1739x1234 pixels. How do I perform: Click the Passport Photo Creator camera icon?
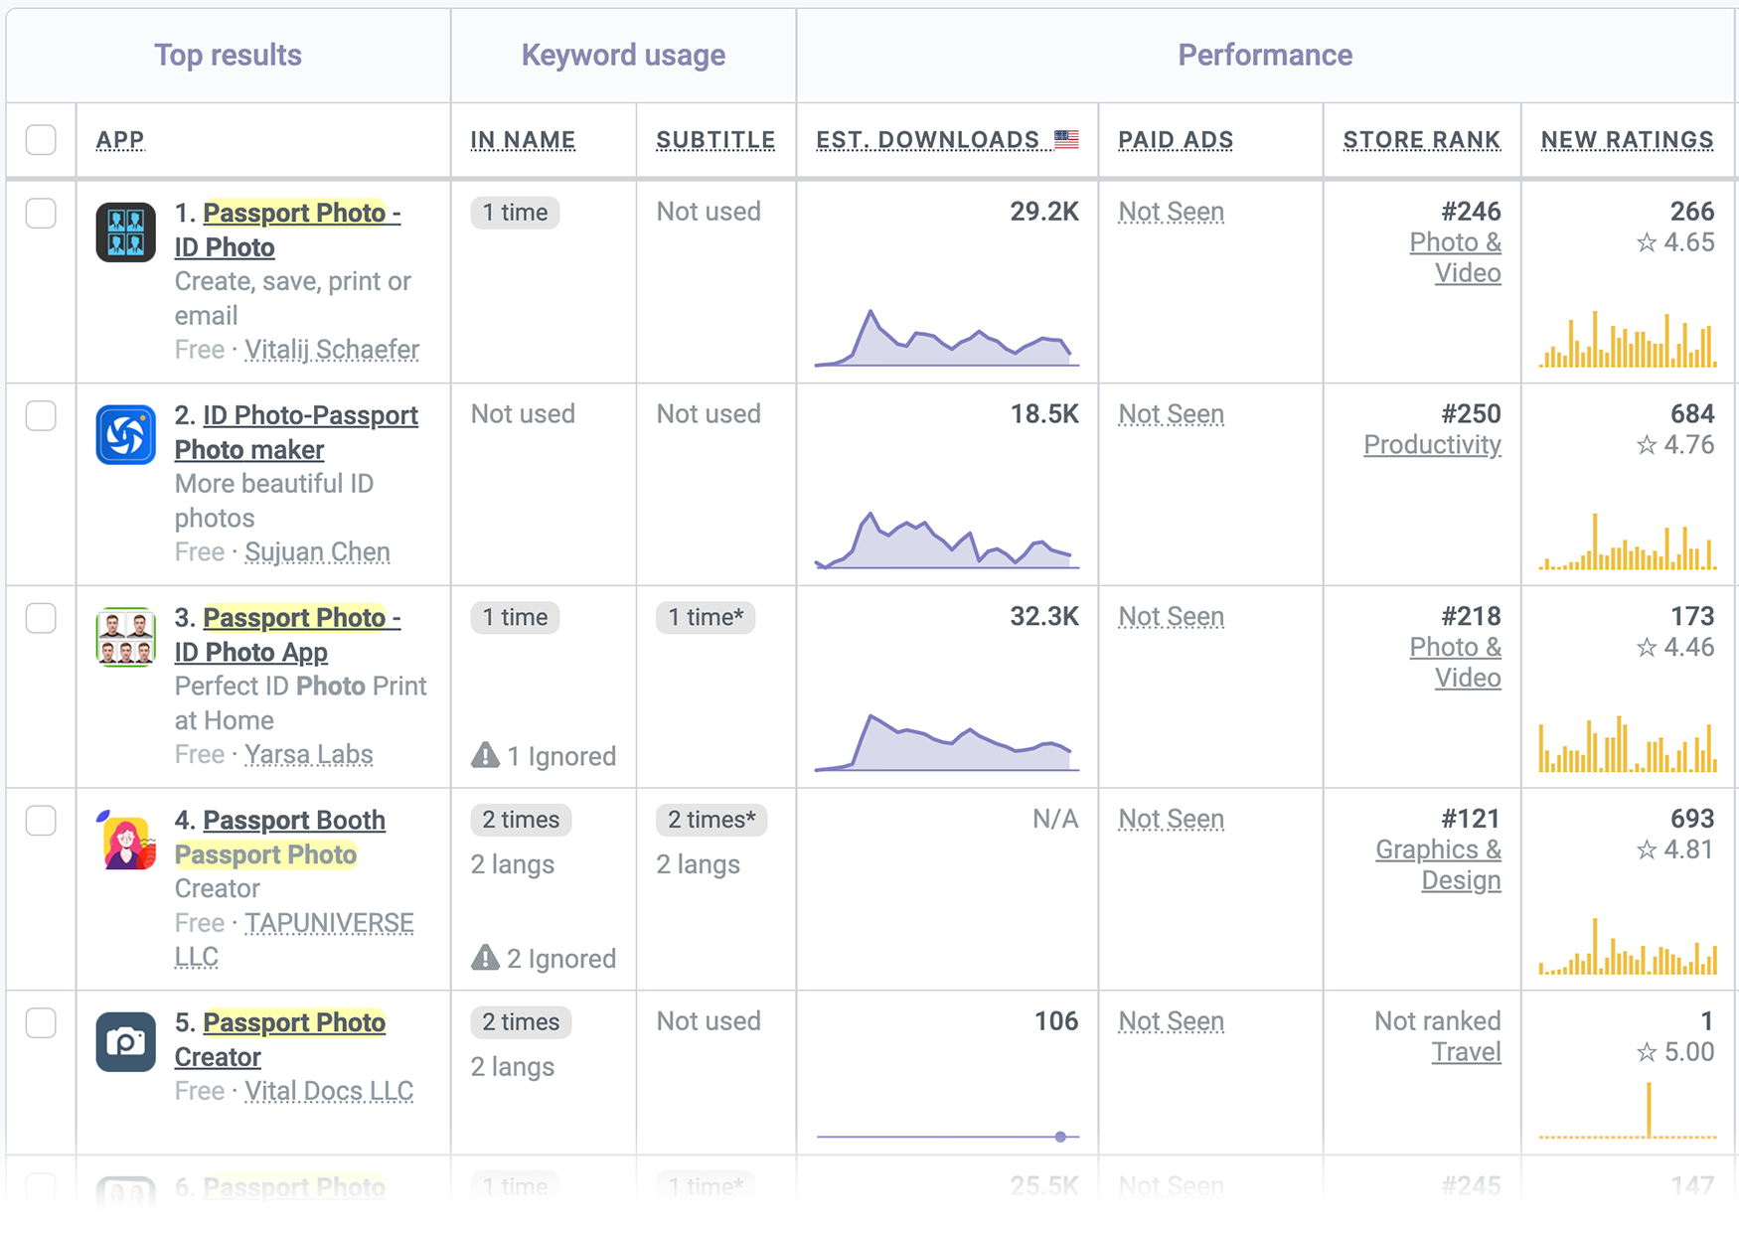[125, 1042]
